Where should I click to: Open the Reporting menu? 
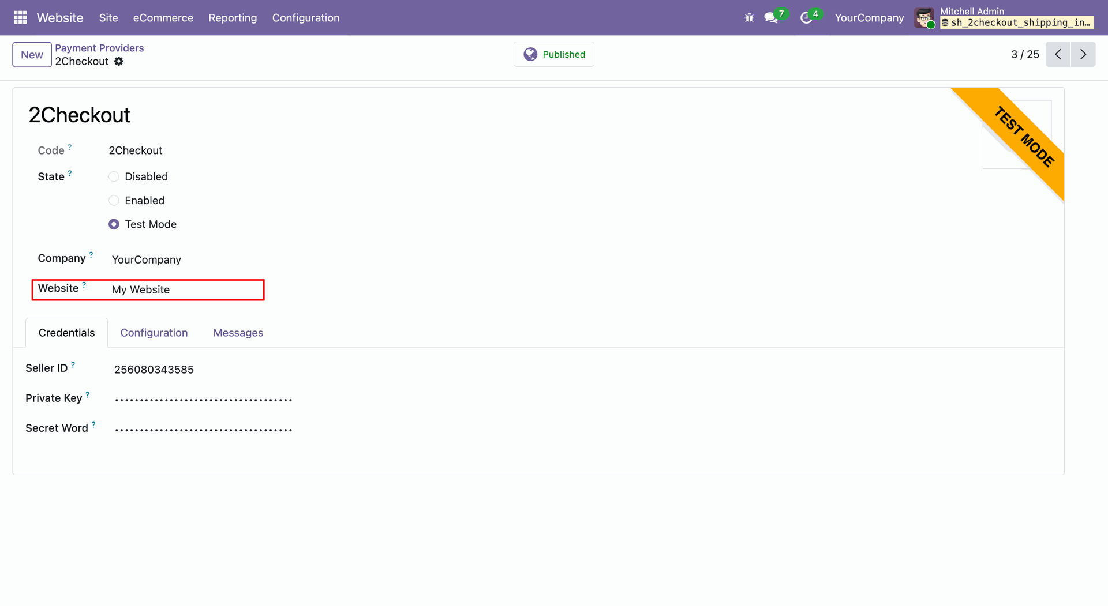click(233, 18)
